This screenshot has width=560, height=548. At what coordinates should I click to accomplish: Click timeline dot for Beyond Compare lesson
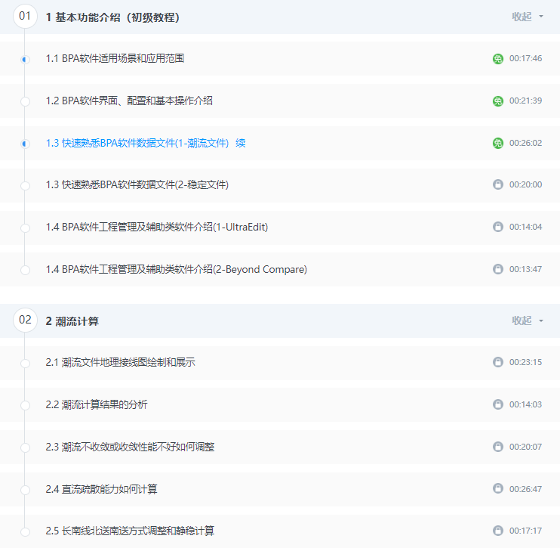coord(25,270)
